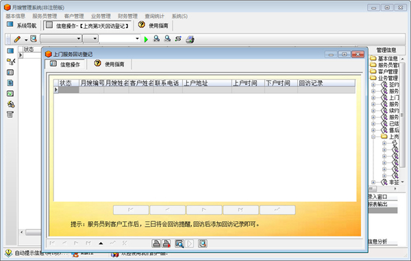
Task: Click the folder tree icon in left sidebar
Action: 10,62
